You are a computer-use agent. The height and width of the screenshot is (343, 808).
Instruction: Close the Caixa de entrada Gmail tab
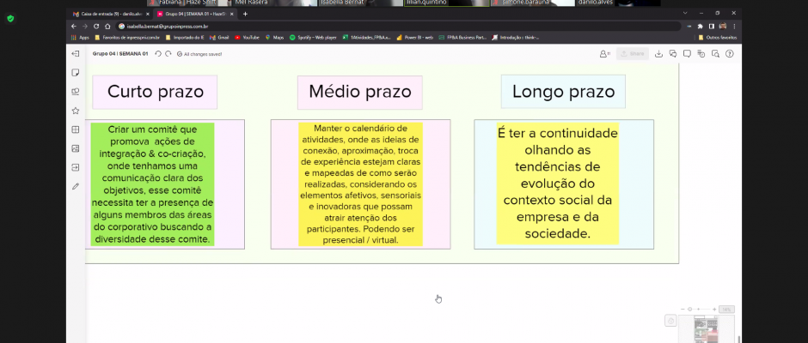tap(148, 14)
